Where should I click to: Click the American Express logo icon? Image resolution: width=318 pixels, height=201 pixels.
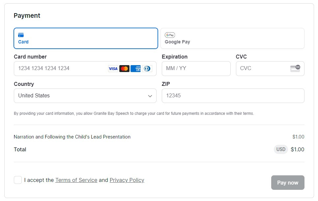(135, 68)
